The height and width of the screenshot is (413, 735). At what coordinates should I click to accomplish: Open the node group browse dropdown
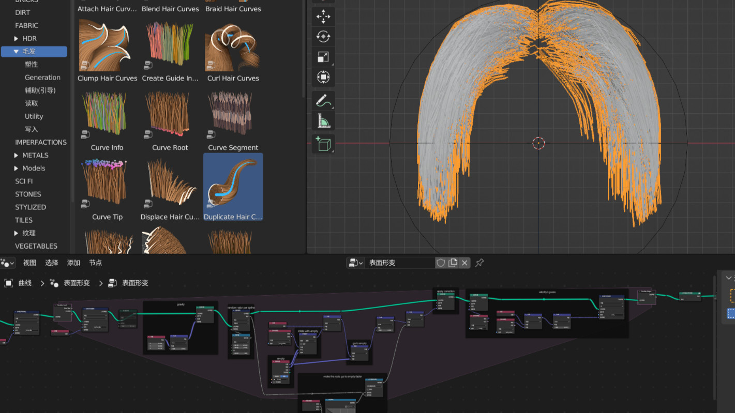coord(355,263)
